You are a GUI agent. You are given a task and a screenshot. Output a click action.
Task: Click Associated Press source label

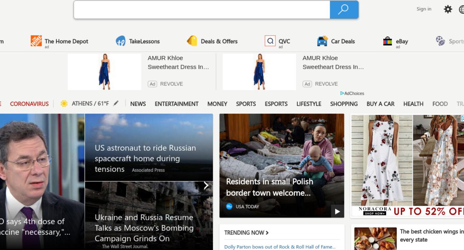[148, 170]
